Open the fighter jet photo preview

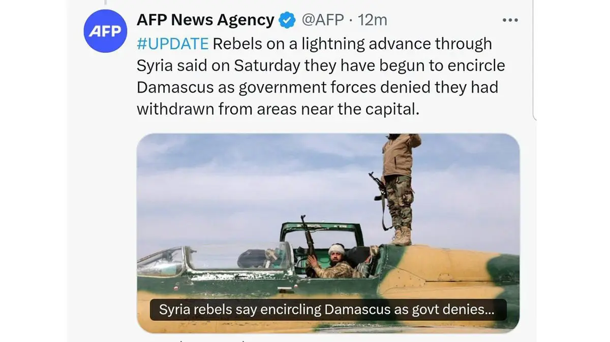point(328,233)
